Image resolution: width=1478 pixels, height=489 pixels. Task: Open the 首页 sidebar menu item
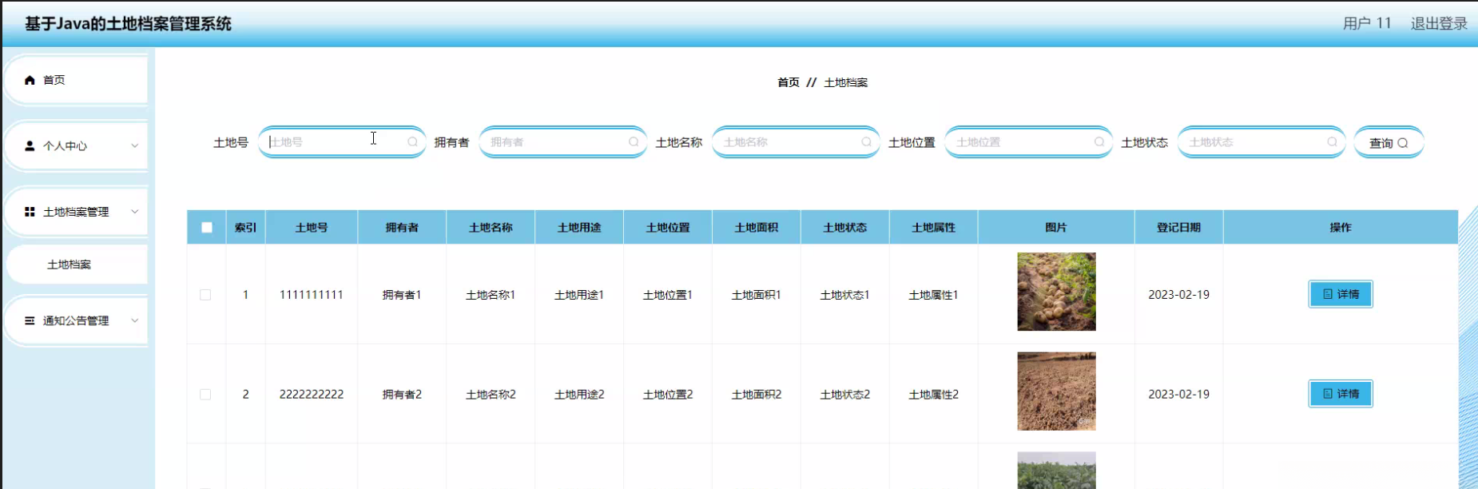[x=77, y=80]
